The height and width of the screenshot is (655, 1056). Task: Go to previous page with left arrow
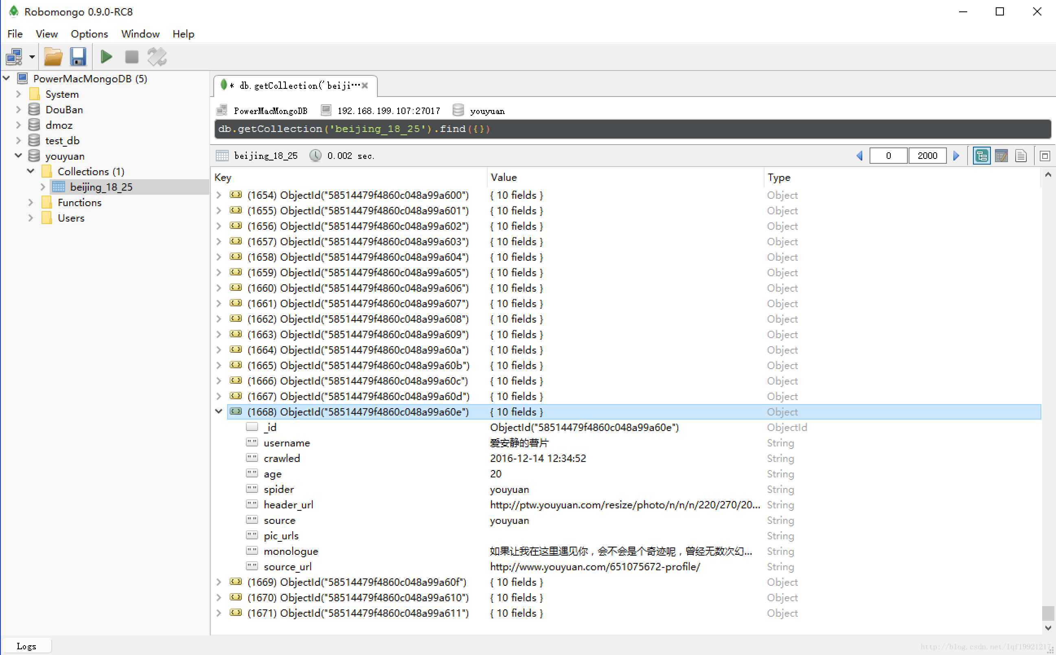[859, 156]
